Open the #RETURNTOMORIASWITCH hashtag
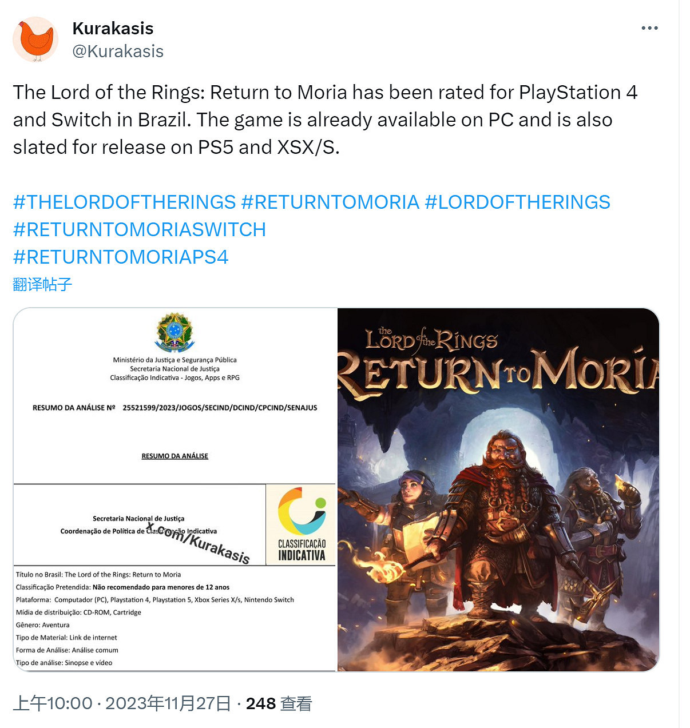Screen dimensions: 690x728 pos(140,229)
